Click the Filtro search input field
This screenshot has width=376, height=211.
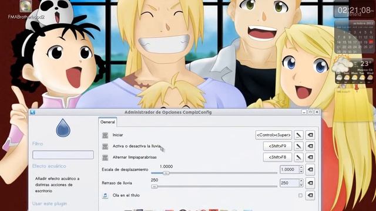[63, 155]
